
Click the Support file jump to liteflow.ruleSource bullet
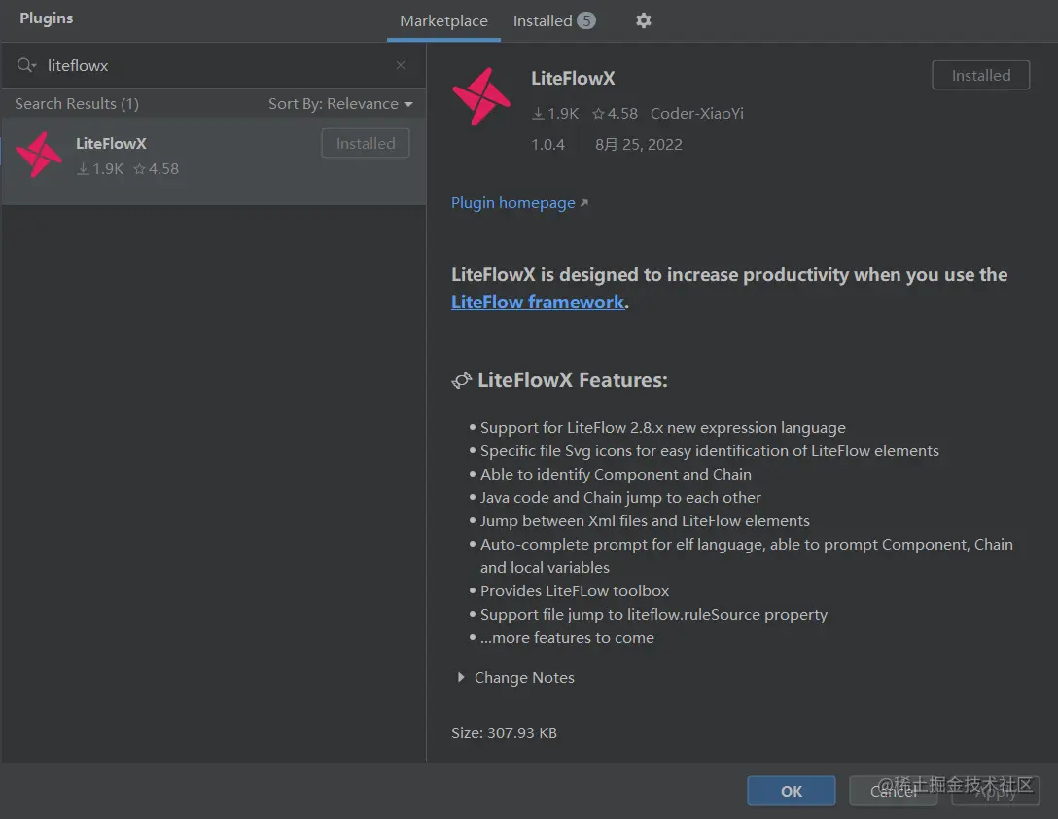(653, 615)
